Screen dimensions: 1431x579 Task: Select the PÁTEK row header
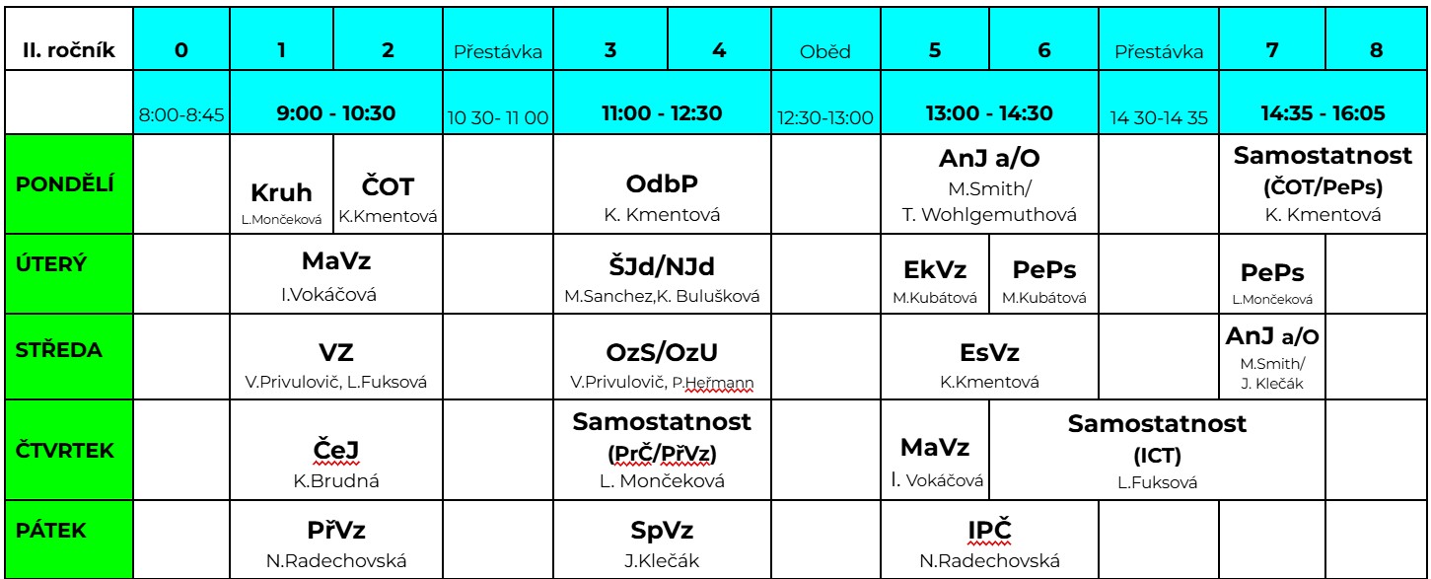pos(67,541)
